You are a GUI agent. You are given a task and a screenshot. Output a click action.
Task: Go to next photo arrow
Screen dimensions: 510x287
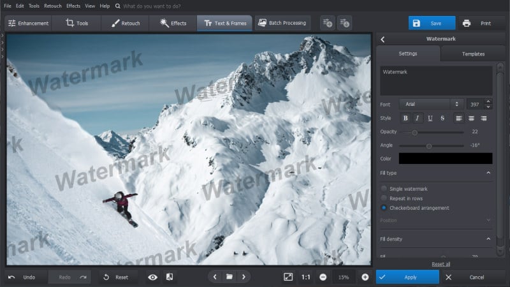[x=244, y=277]
